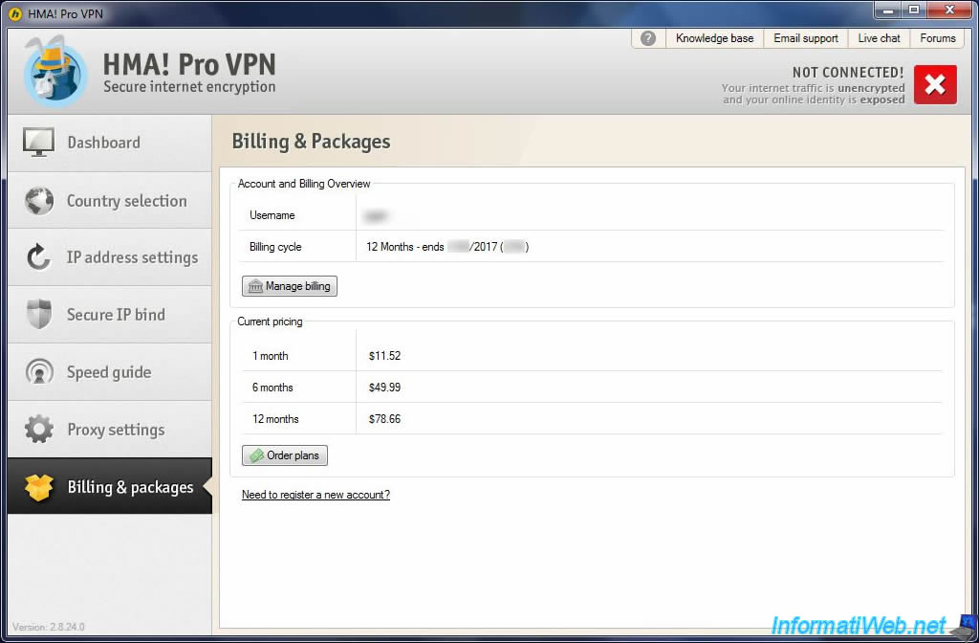Screen dimensions: 979x643
Task: Open the Knowledge base tab
Action: pos(714,38)
